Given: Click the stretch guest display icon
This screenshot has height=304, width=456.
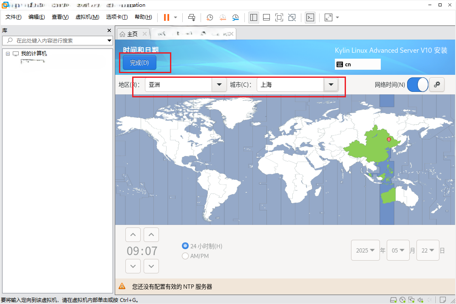Looking at the screenshot, I should (x=329, y=17).
